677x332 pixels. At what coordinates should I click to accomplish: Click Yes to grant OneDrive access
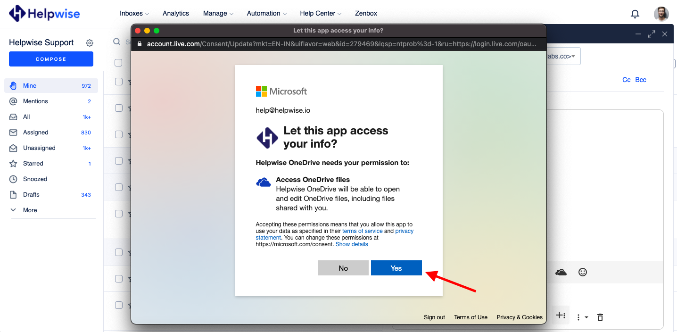click(396, 267)
